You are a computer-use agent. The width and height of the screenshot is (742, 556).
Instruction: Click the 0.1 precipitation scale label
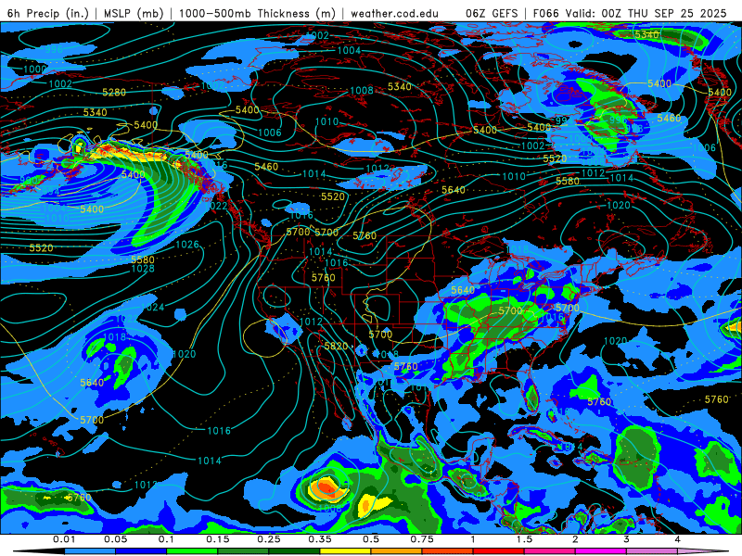pyautogui.click(x=166, y=539)
